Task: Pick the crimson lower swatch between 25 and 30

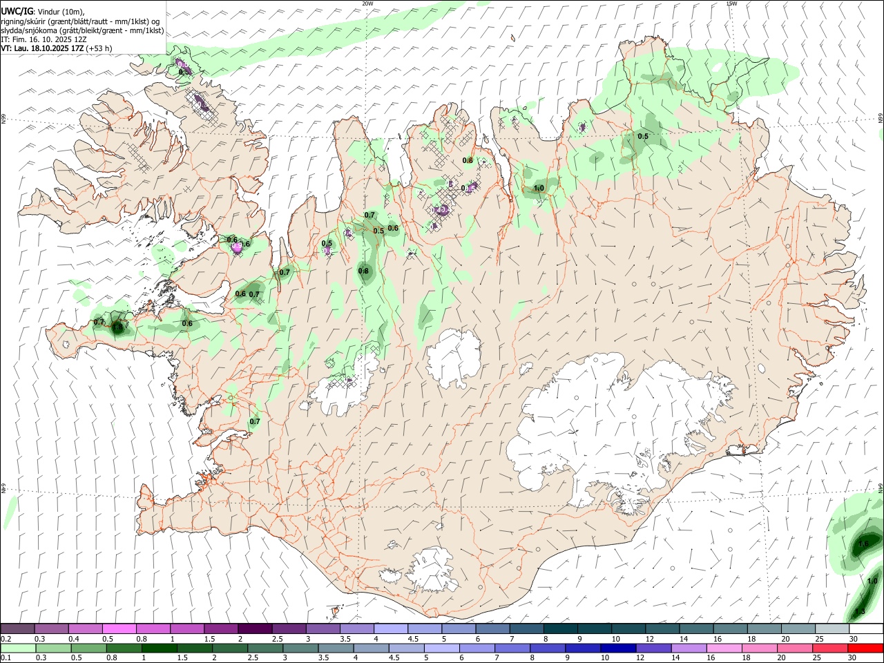Action: (831, 648)
